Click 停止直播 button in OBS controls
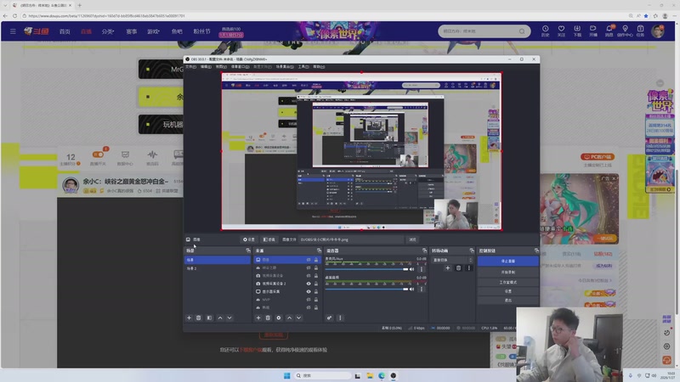The image size is (680, 382). point(508,261)
